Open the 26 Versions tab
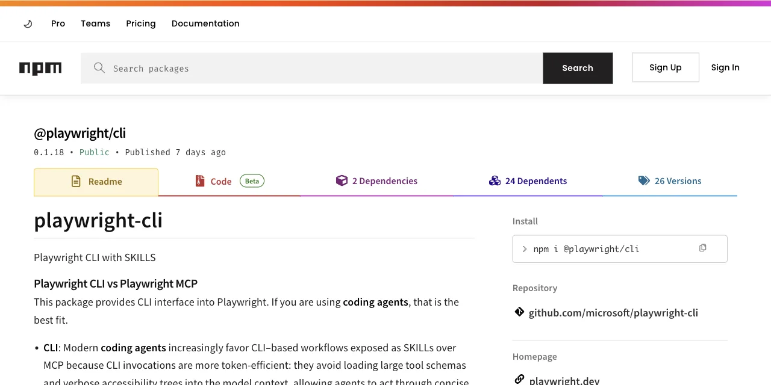The width and height of the screenshot is (771, 385). (670, 182)
